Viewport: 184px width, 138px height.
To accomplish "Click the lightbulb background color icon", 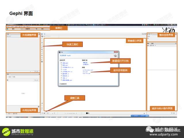I will coord(42,113).
